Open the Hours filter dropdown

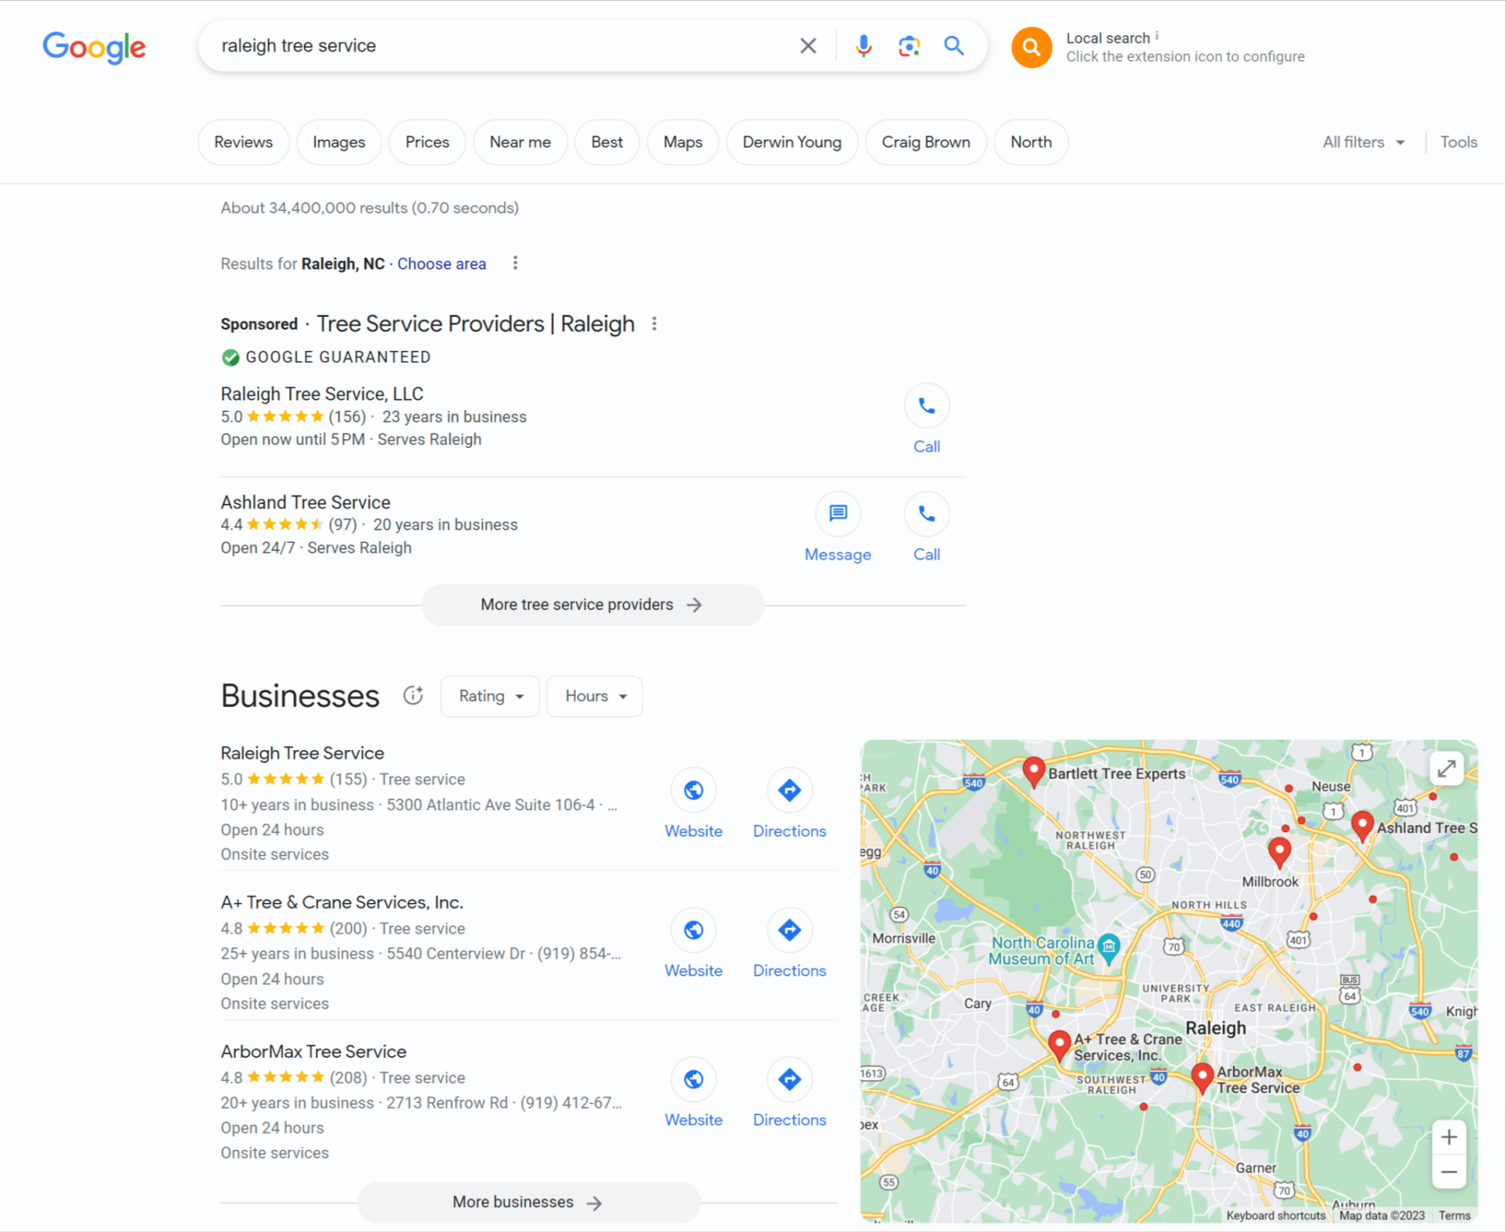[x=594, y=696]
